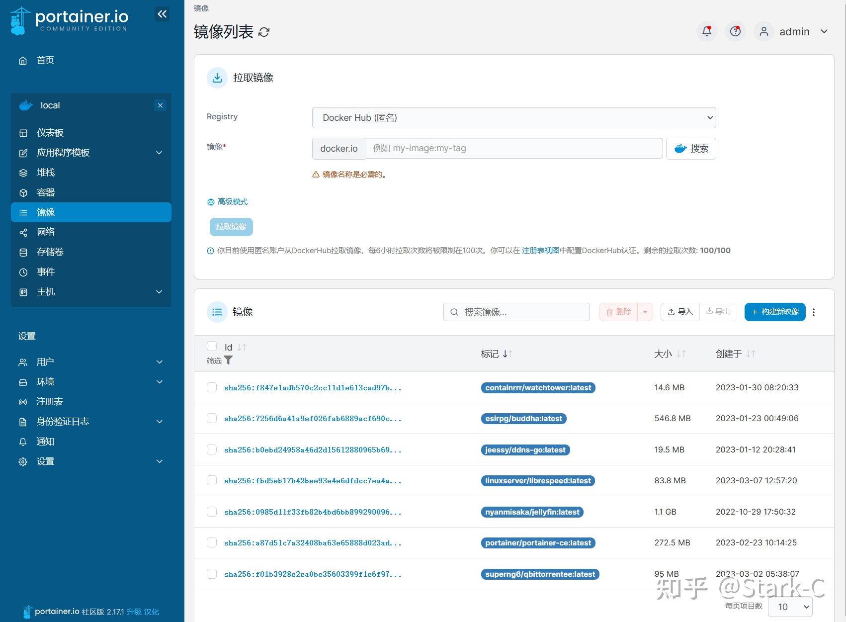The width and height of the screenshot is (846, 622).
Task: Select the 堆栈 (Stacks) sidebar icon
Action: pos(23,173)
